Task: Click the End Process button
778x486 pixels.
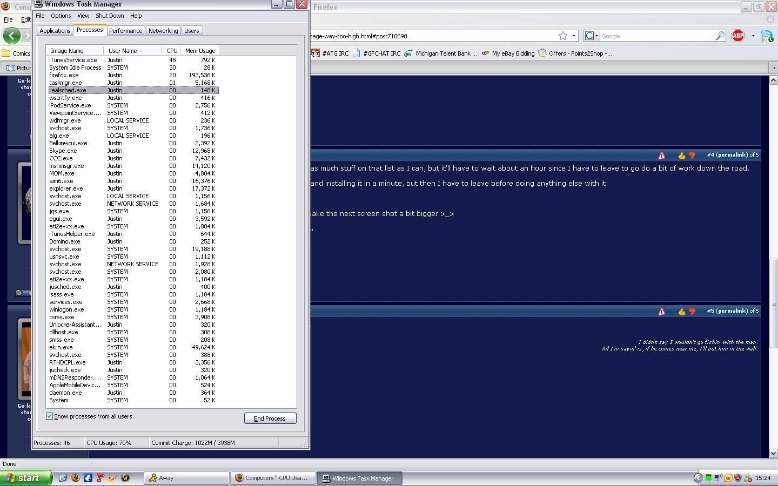Action: pyautogui.click(x=270, y=418)
